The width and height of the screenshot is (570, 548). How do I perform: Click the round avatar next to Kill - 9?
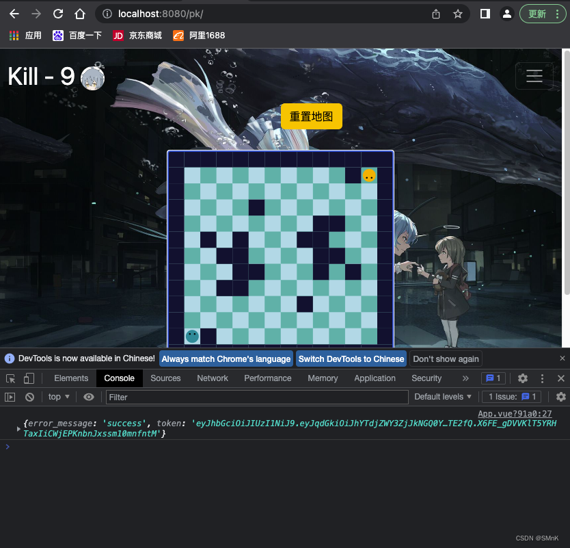(92, 78)
